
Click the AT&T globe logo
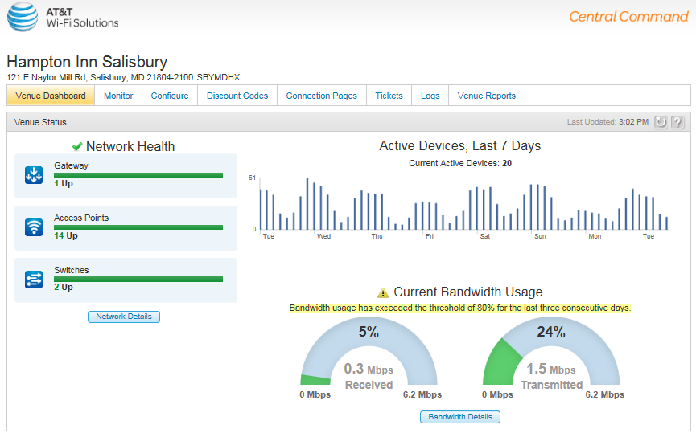23,17
